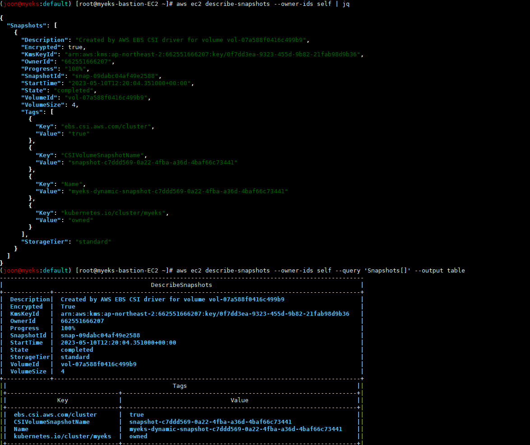
Task: Click the 'Key' column header in Tags table
Action: [63, 400]
